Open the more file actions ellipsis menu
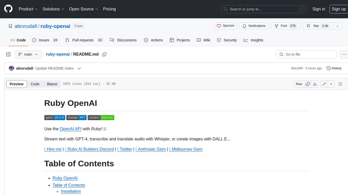 pos(344,54)
